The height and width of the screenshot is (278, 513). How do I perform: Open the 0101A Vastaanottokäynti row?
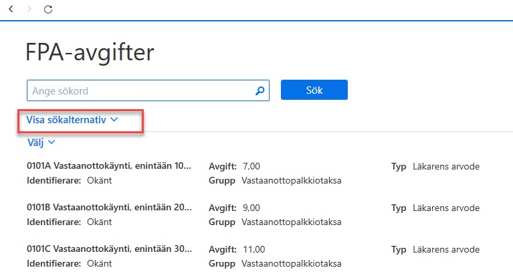click(109, 166)
